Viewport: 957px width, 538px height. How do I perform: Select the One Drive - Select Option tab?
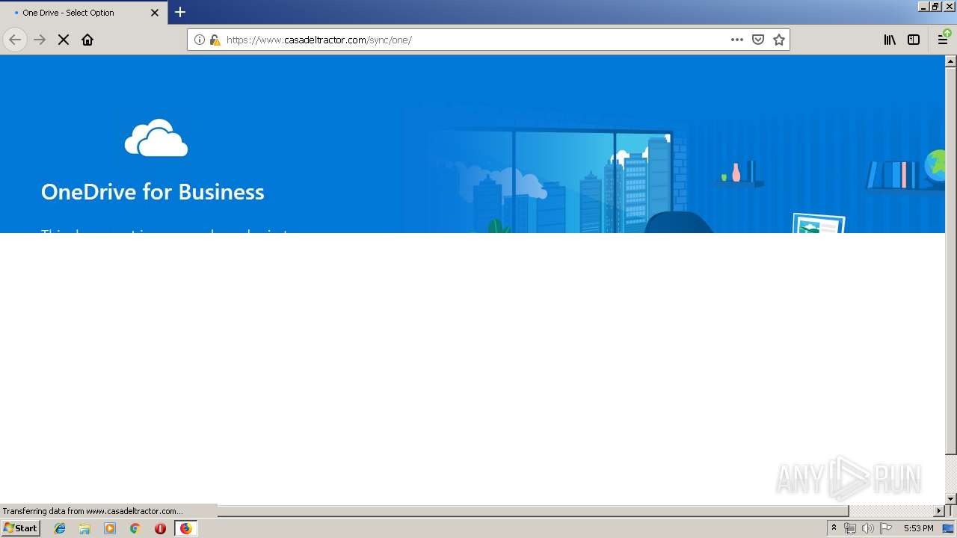pos(84,13)
